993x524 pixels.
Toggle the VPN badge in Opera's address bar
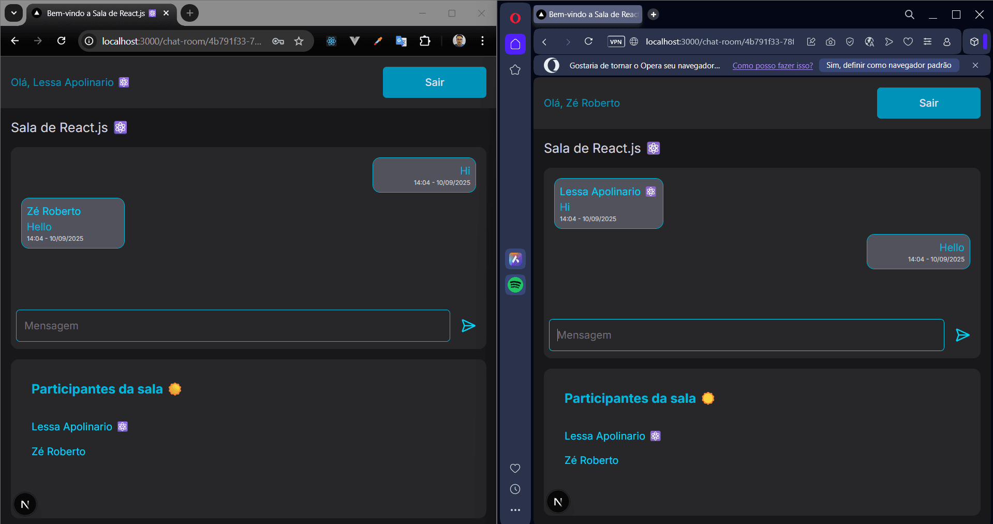(615, 41)
